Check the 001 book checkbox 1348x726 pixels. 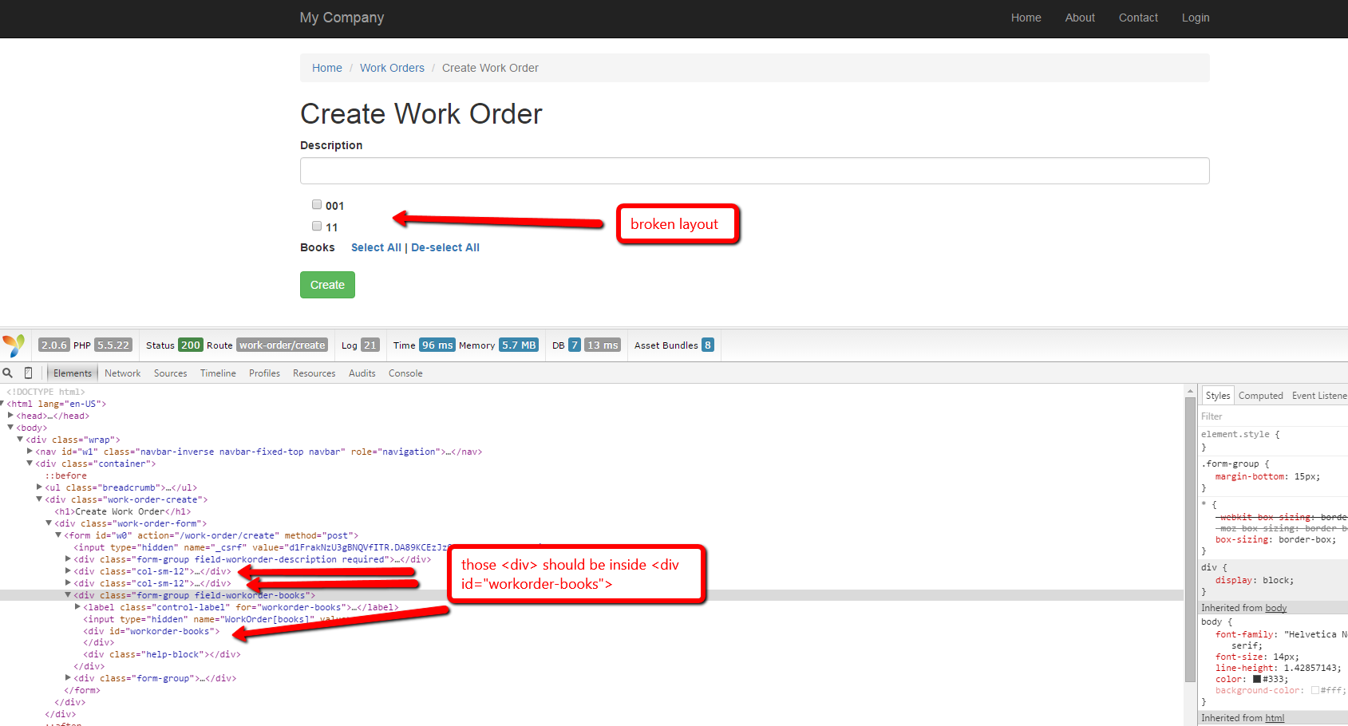coord(317,204)
